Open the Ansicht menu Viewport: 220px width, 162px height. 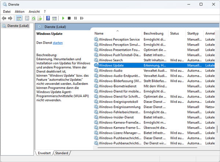point(34,11)
